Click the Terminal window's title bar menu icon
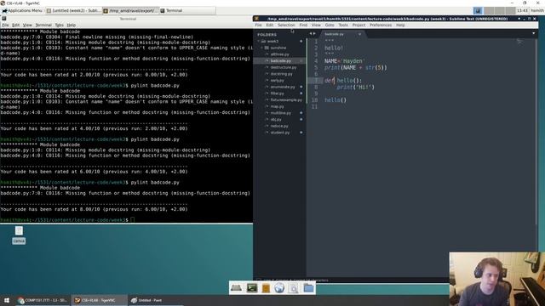Screen dimensions: 545x306 [3, 19]
